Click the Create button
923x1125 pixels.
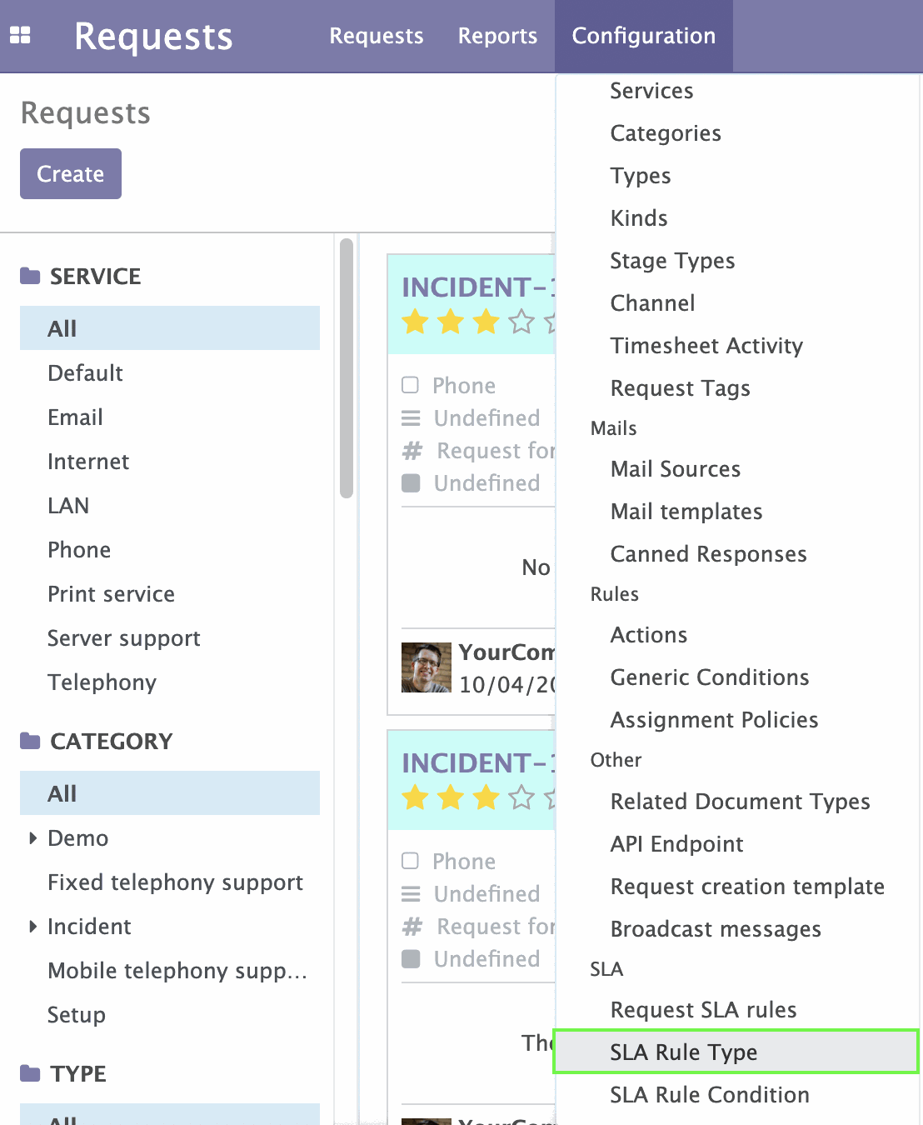71,173
